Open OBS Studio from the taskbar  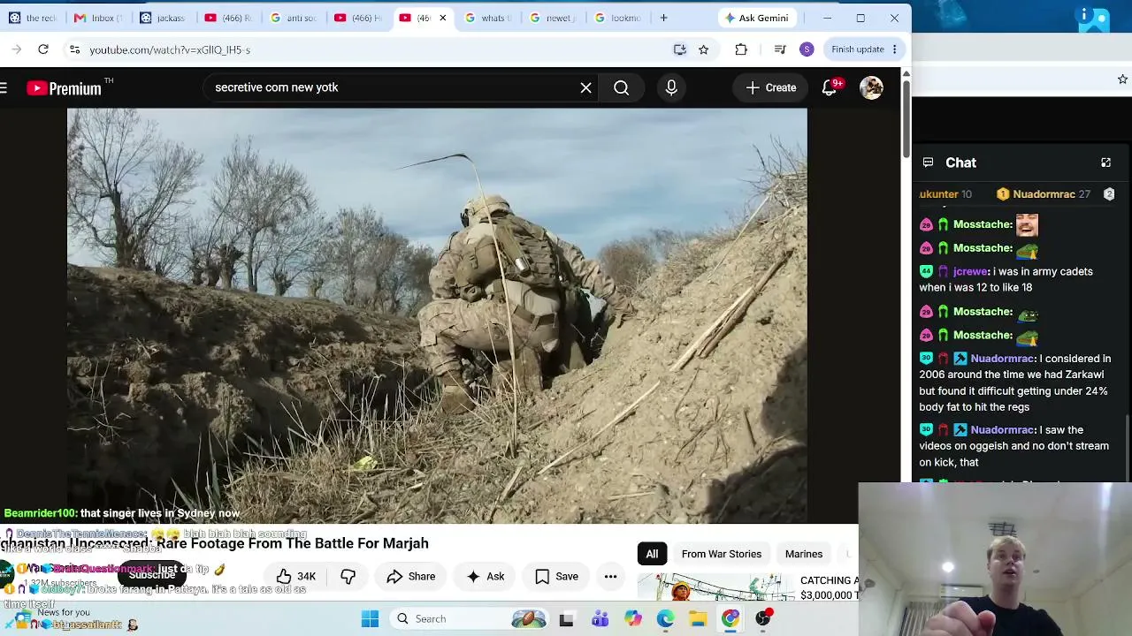click(x=763, y=619)
